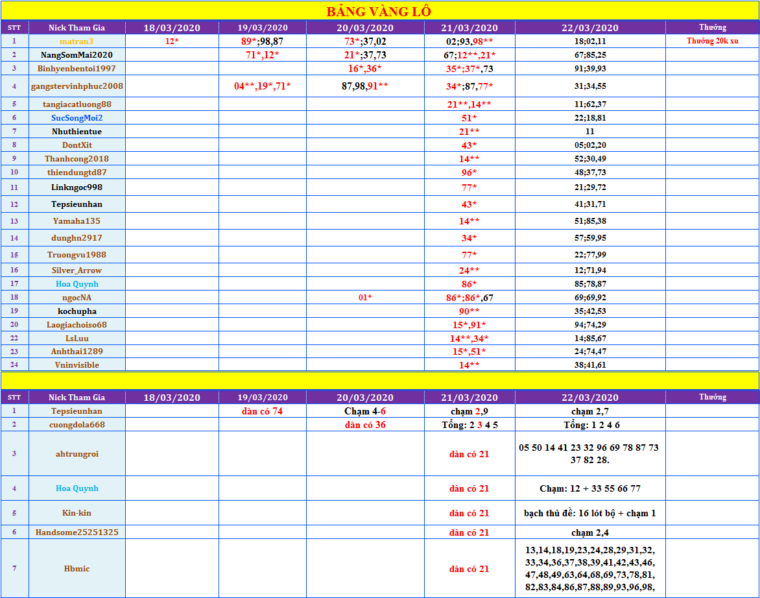Open the SucSongMoi2 nickname
The image size is (760, 598).
pyautogui.click(x=77, y=117)
